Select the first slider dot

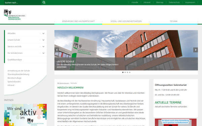coord(123,72)
